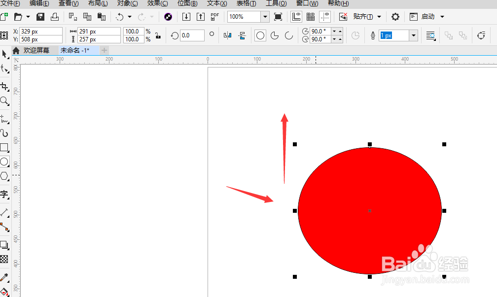The image size is (497, 297).
Task: Click the New document icon
Action: [x=4, y=16]
